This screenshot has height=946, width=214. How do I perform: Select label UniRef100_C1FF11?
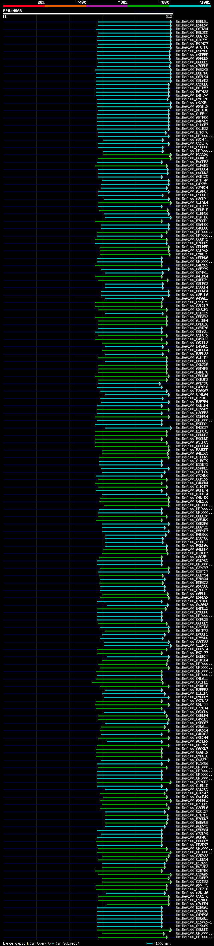[192, 114]
